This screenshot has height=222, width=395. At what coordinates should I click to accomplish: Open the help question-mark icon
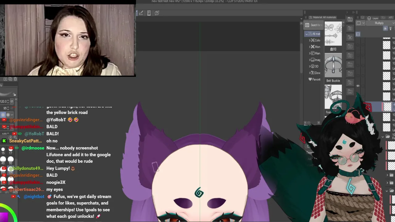(157, 13)
